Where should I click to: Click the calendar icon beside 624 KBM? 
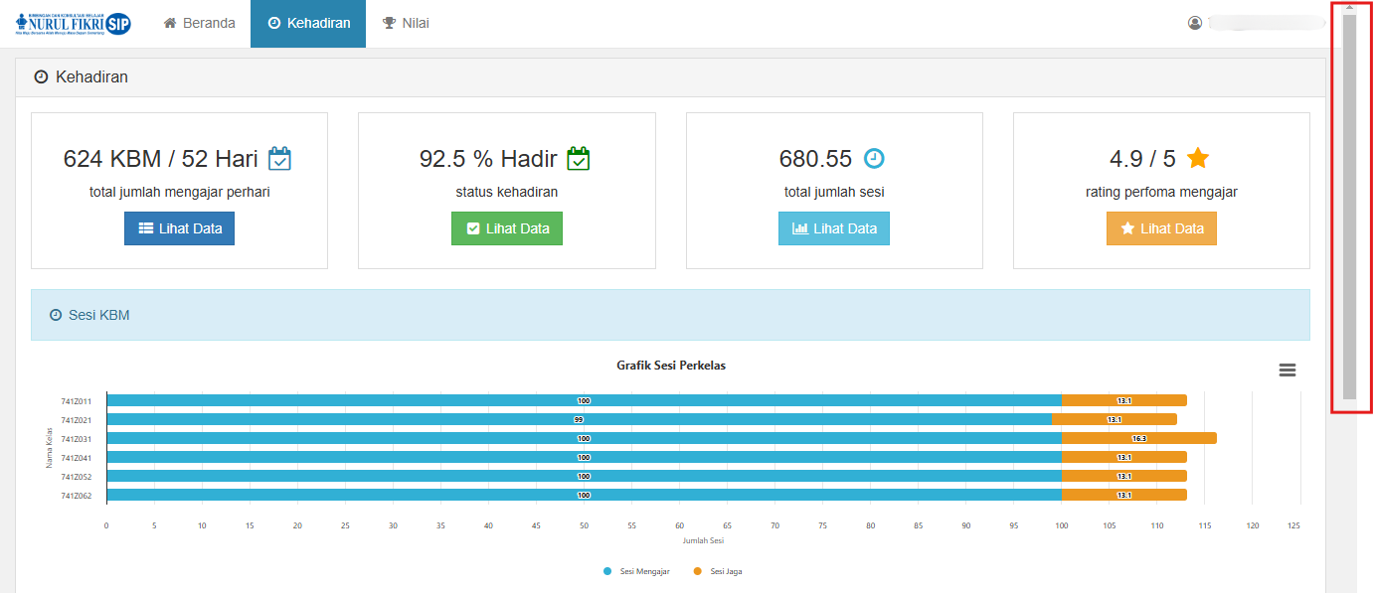pyautogui.click(x=280, y=159)
